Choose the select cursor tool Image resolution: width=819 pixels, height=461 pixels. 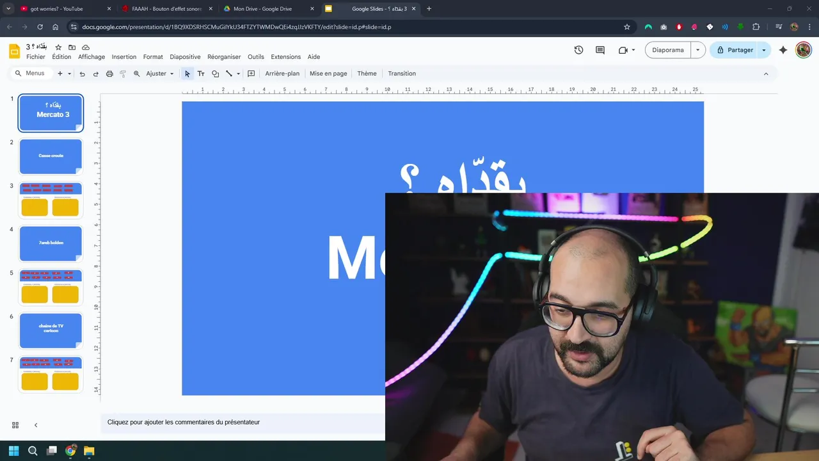187,74
